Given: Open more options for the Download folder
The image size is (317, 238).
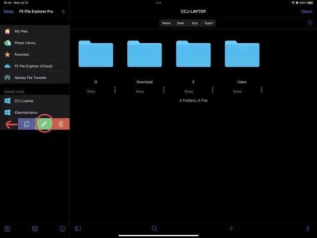Looking at the screenshot, I should point(164,90).
